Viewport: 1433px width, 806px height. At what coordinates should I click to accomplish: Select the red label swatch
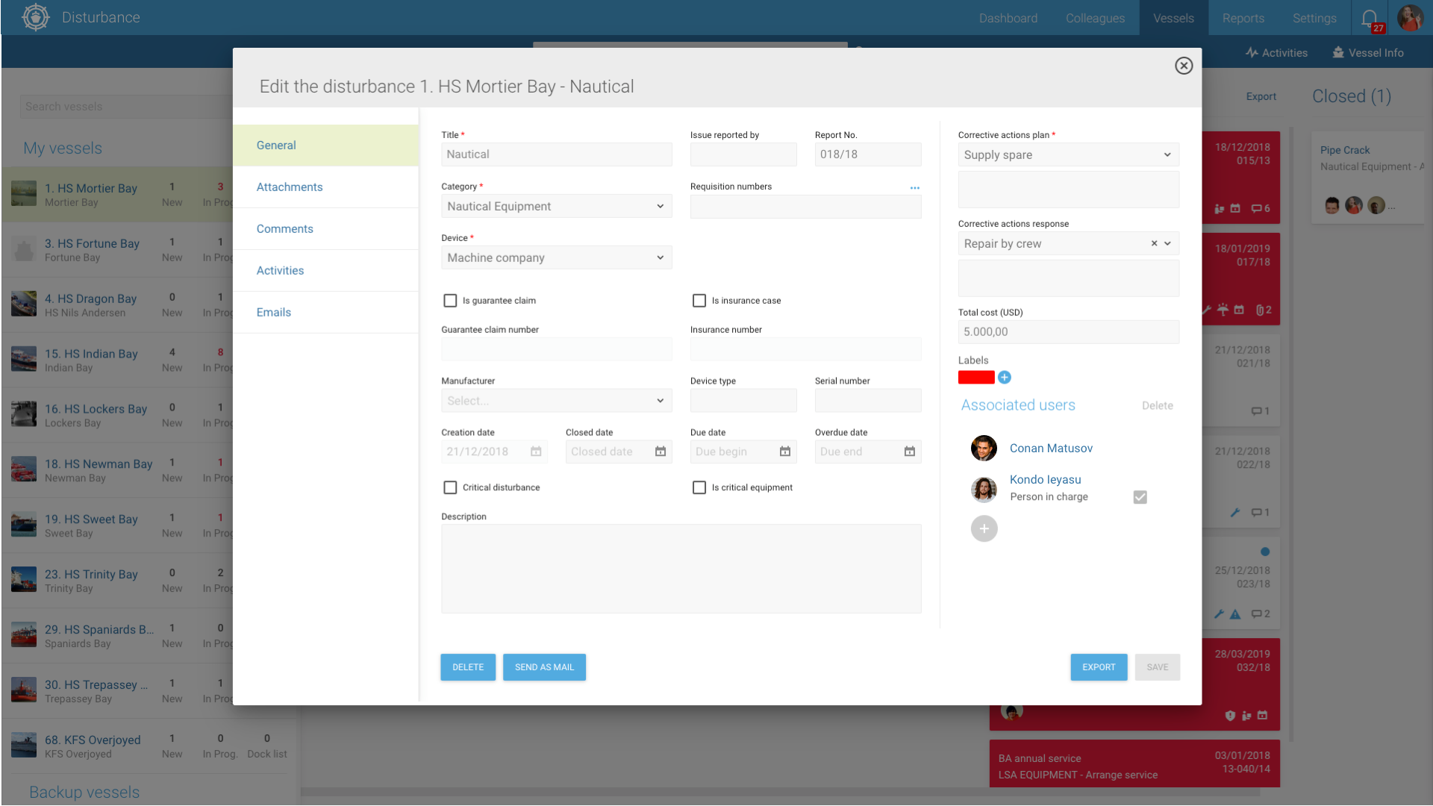pos(976,378)
